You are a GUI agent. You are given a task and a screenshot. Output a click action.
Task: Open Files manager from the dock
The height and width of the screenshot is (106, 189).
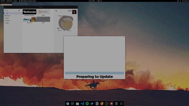tap(77, 103)
